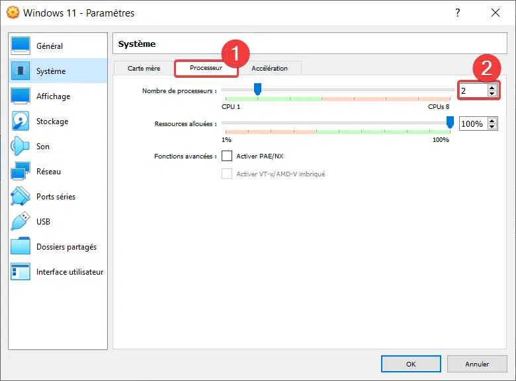
Task: Decrease Ressources allouées with down arrow
Action: click(492, 127)
